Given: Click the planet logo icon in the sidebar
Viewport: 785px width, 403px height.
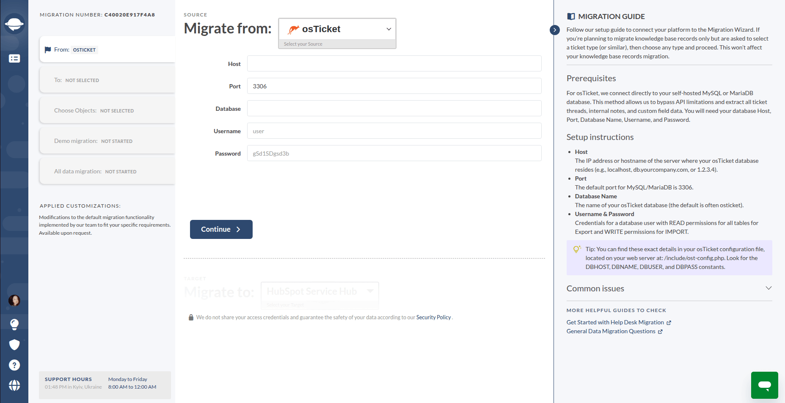Looking at the screenshot, I should point(14,24).
